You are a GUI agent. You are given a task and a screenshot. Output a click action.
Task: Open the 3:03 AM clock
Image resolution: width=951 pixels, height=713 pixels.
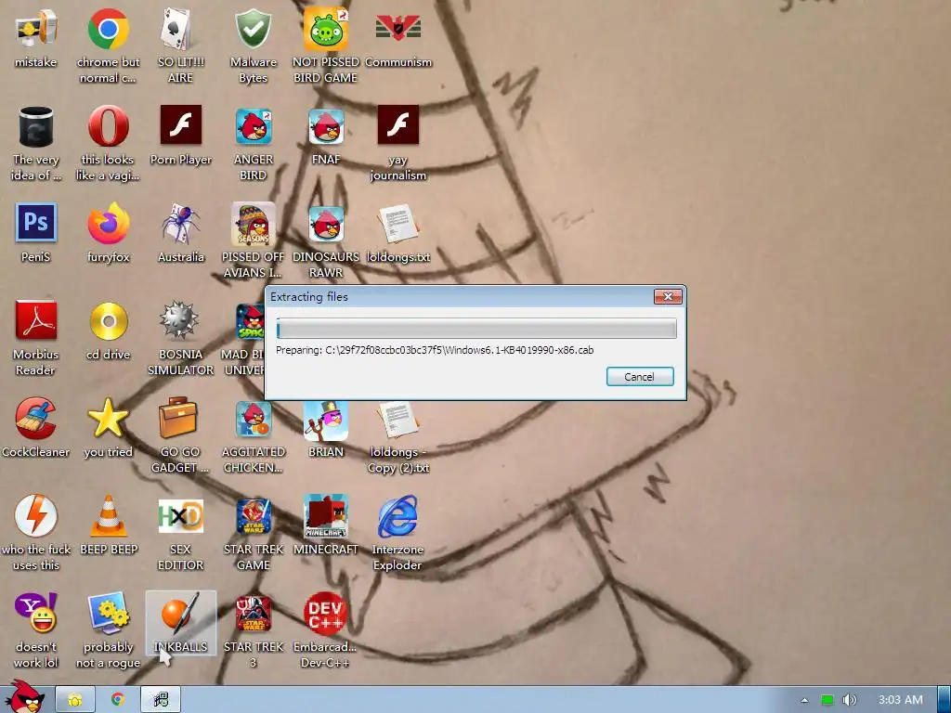point(901,700)
